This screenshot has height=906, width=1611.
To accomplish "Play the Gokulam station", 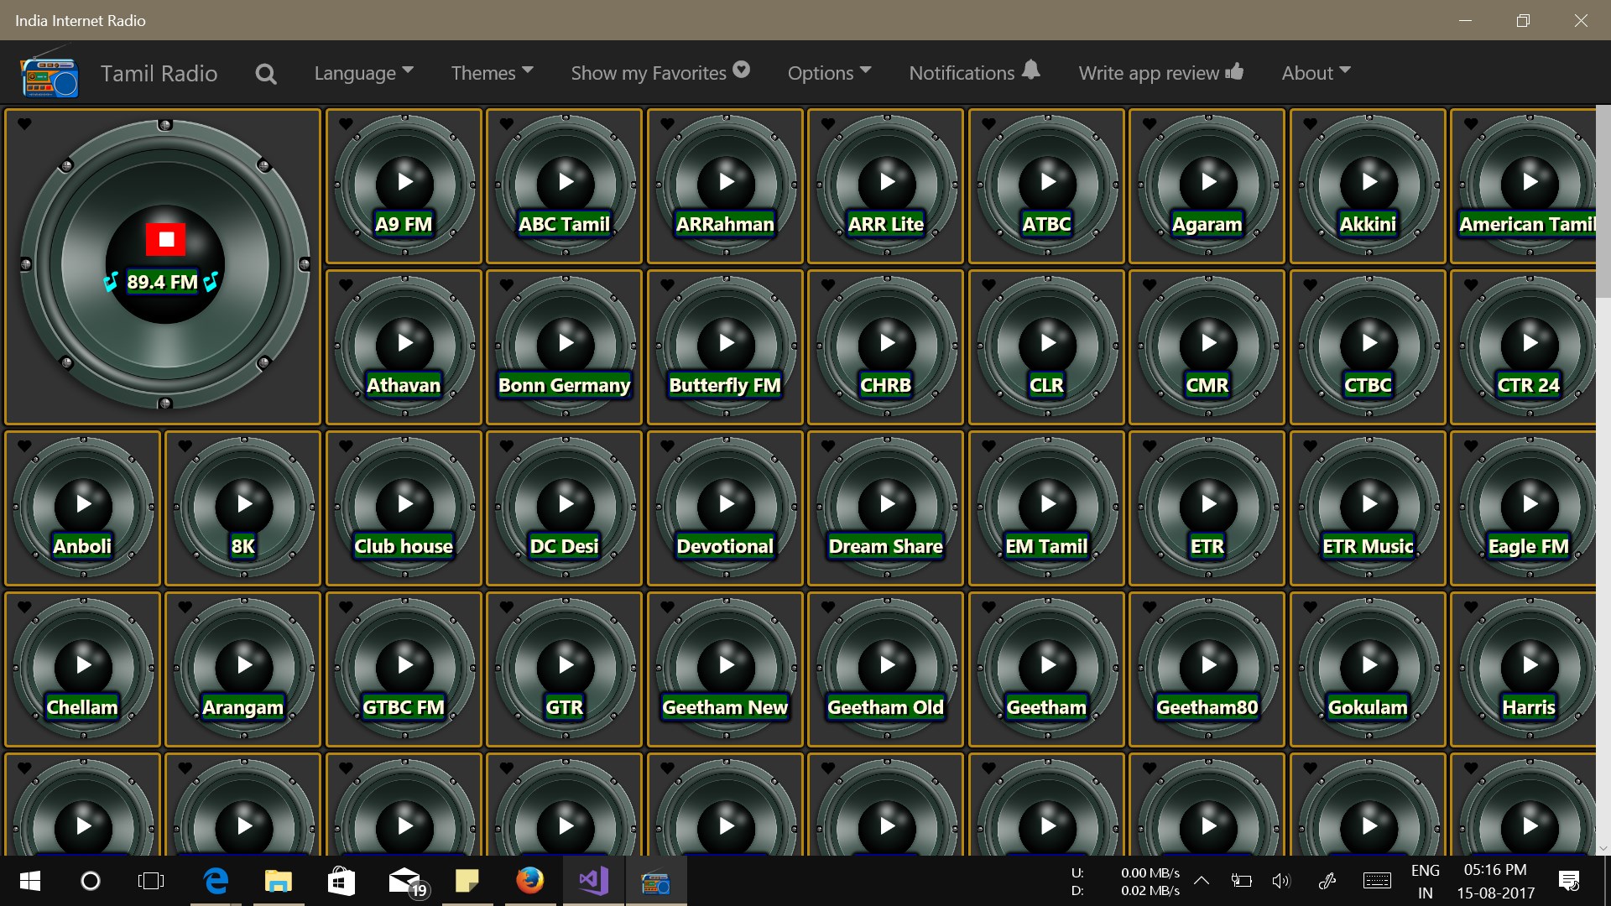I will [1369, 665].
